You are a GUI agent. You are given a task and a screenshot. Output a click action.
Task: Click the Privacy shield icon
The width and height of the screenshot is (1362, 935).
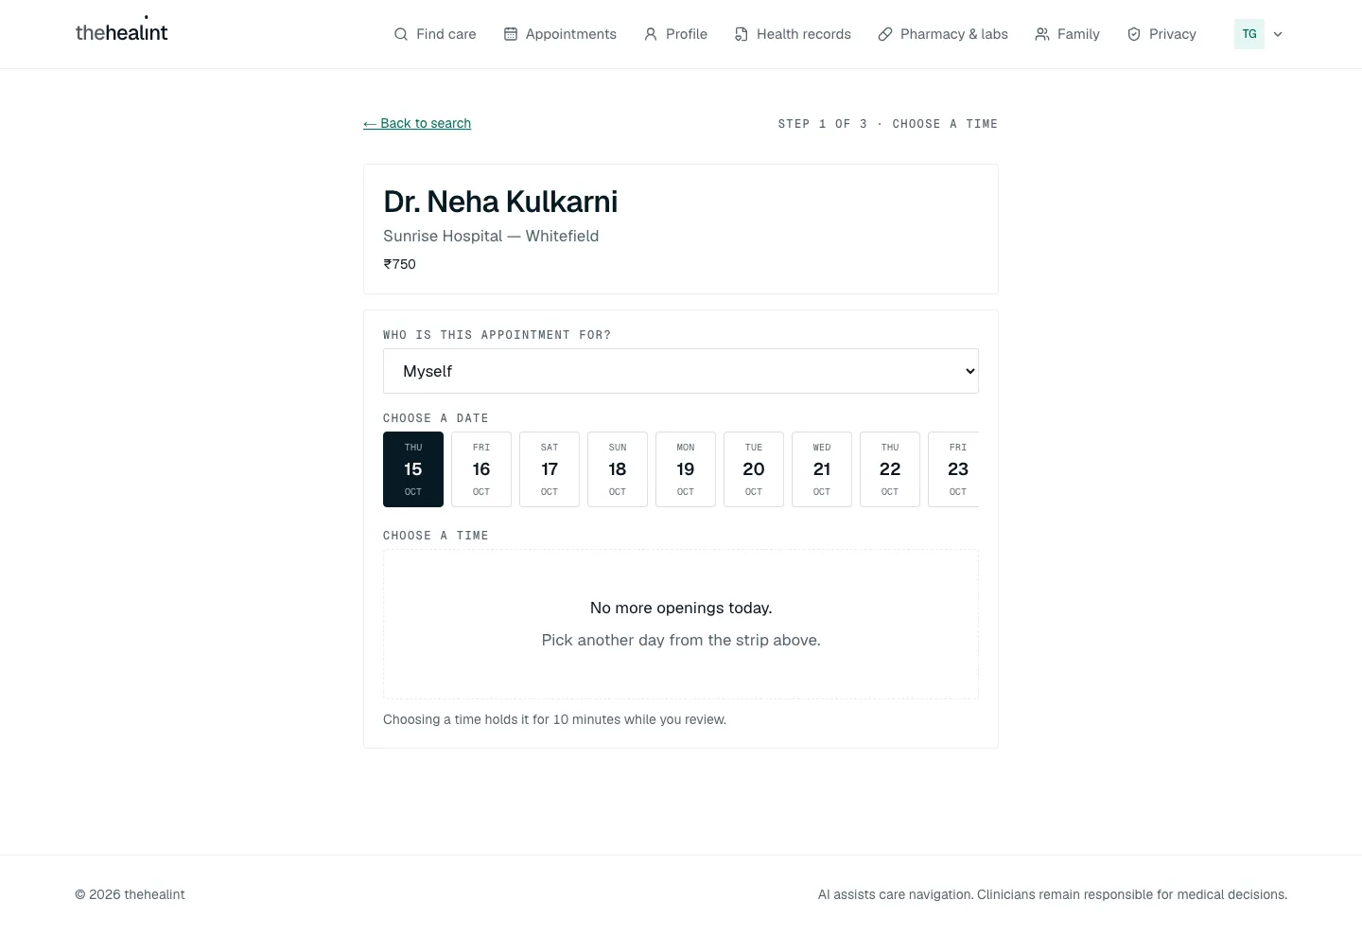tap(1134, 34)
